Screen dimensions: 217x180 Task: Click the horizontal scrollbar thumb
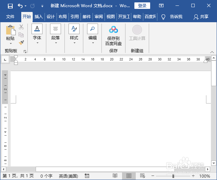(105, 169)
